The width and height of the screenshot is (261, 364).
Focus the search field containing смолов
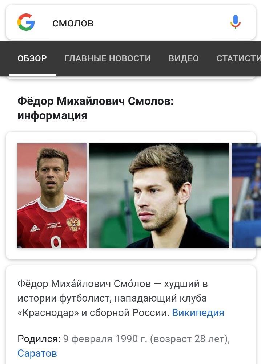coord(131,23)
